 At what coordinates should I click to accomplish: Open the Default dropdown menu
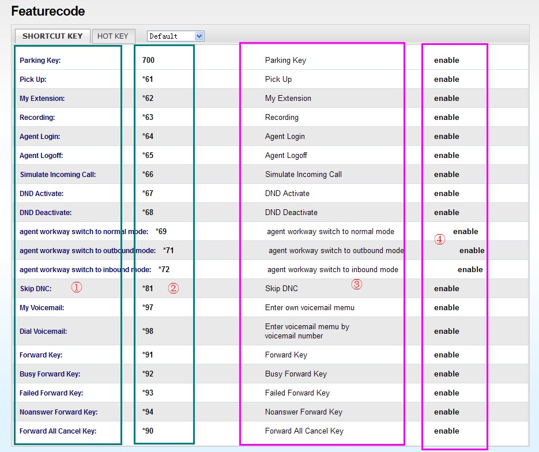coord(175,36)
